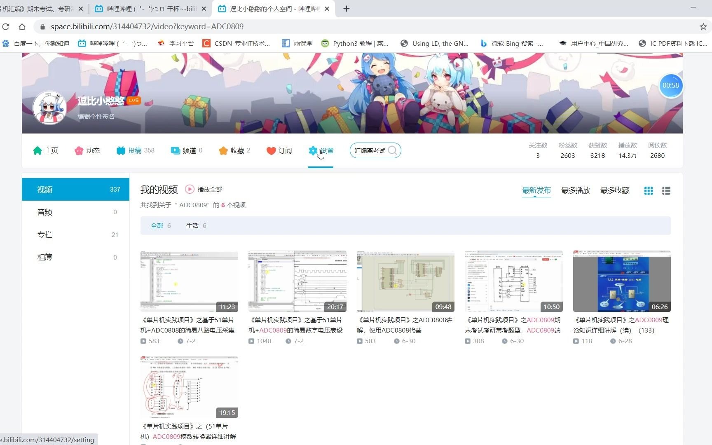Select 专栏 21 in the sidebar
The height and width of the screenshot is (445, 712).
75,235
